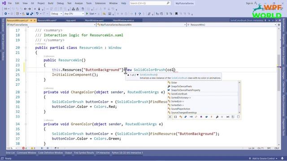Click the Save all icon in toolbar

pos(31,14)
